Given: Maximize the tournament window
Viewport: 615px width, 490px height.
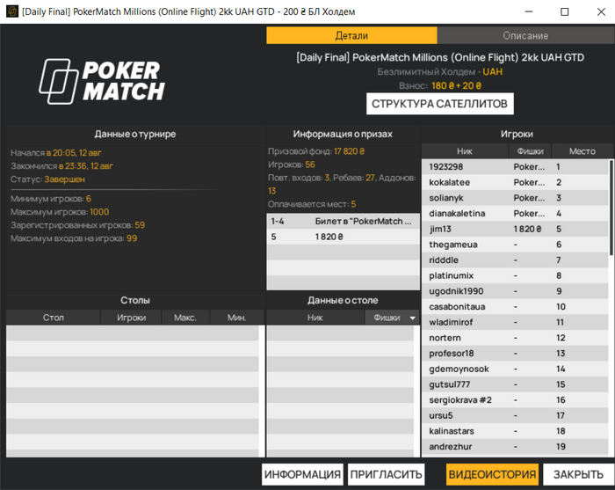Looking at the screenshot, I should [x=564, y=11].
